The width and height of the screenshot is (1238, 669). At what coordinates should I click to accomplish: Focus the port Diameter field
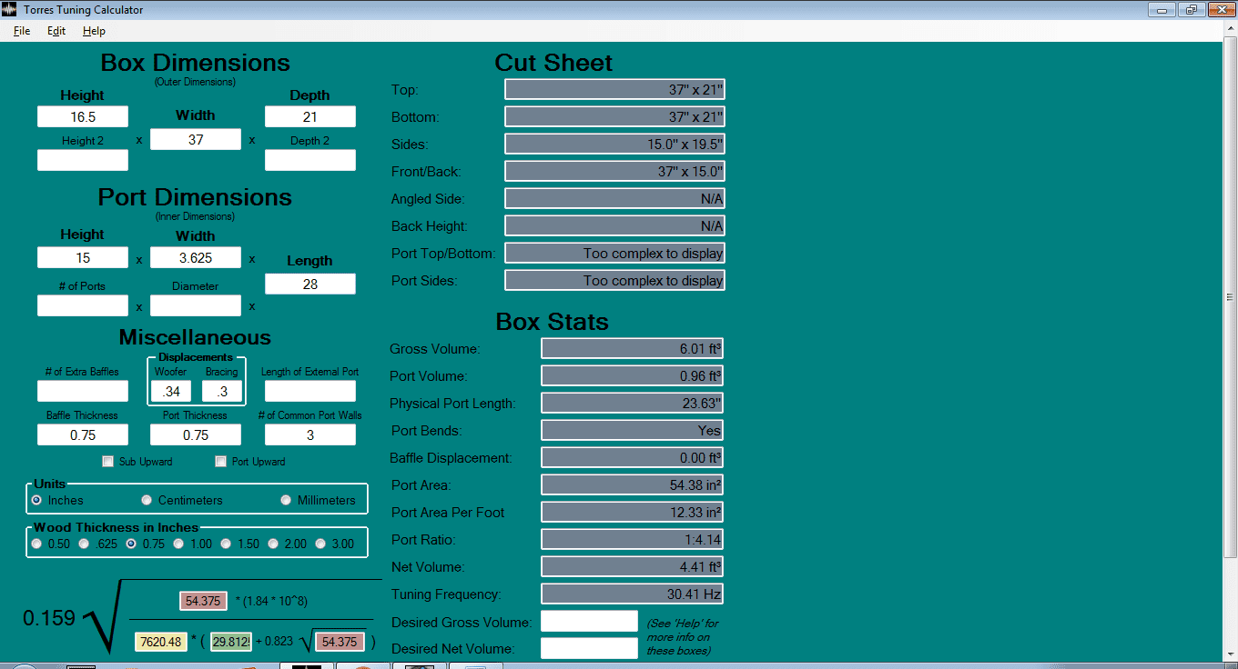pyautogui.click(x=196, y=305)
